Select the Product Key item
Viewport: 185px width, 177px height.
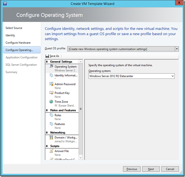62,95
